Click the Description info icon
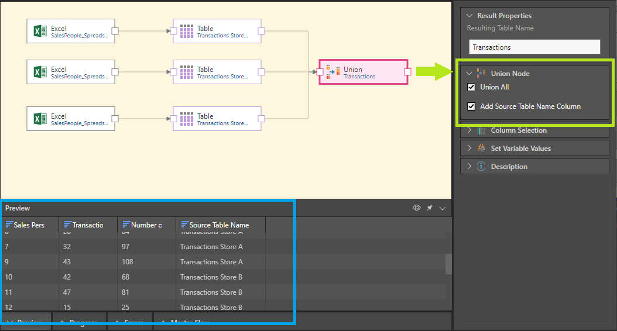Image resolution: width=617 pixels, height=331 pixels. [x=481, y=166]
